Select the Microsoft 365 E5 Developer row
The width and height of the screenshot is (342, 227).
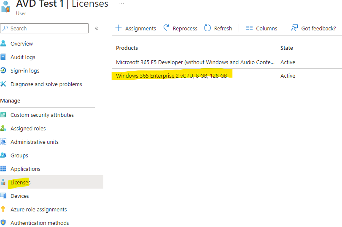(227, 62)
